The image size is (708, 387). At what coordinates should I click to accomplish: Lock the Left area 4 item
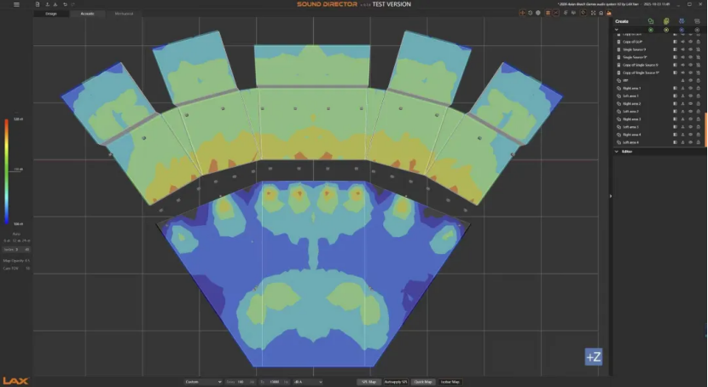tap(698, 142)
